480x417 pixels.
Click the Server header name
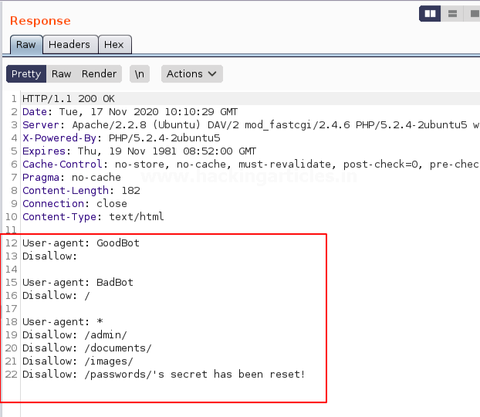coord(41,125)
